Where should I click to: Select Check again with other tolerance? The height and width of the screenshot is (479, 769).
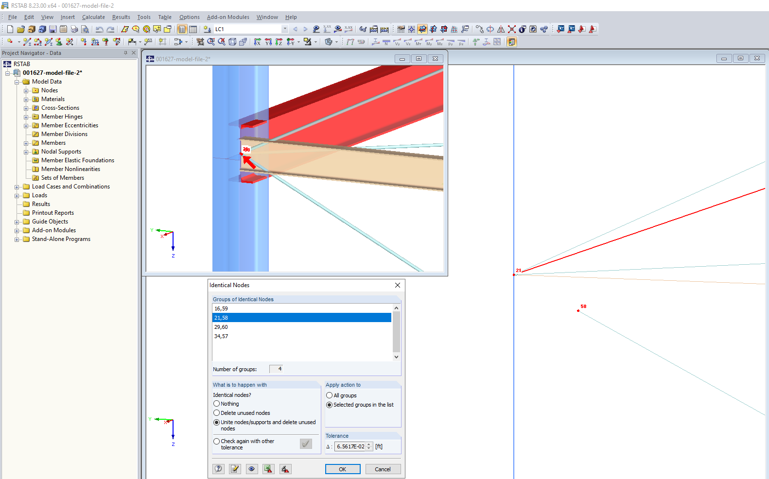pyautogui.click(x=217, y=441)
